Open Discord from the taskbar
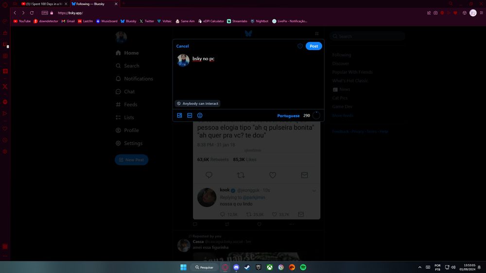486x273 pixels. (236, 267)
